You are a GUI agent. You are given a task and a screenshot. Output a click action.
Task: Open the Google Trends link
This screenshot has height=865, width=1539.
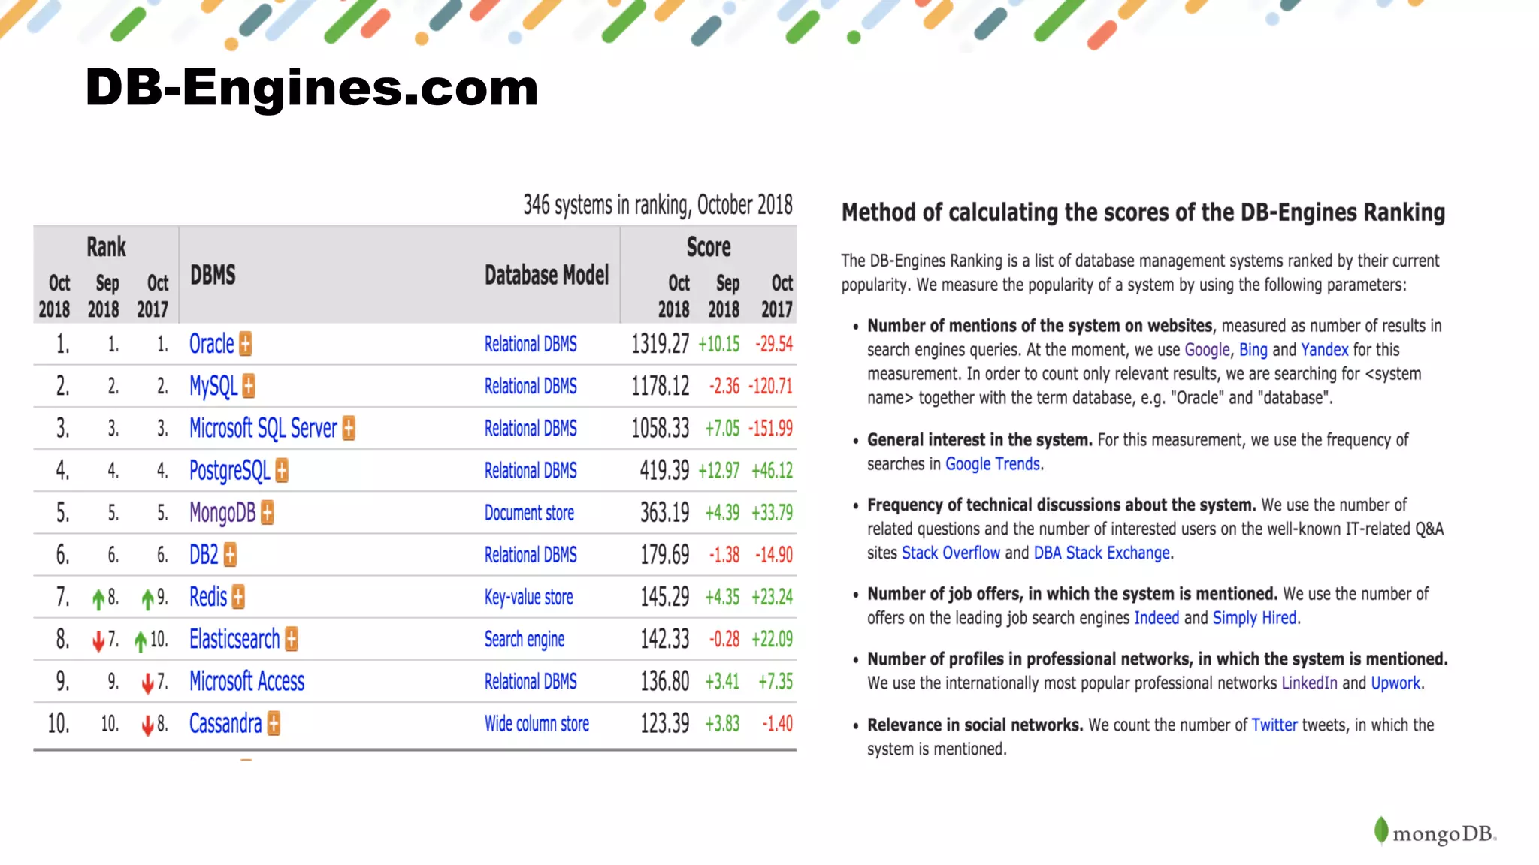point(992,464)
